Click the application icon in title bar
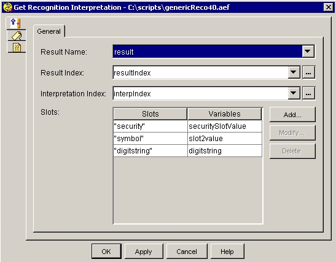Image resolution: width=336 pixels, height=262 pixels. click(8, 7)
